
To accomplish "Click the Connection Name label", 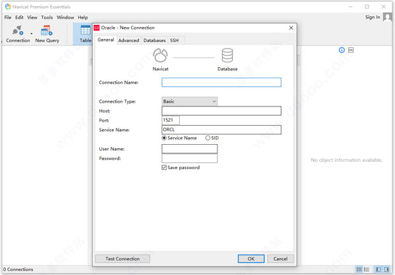I will point(118,83).
